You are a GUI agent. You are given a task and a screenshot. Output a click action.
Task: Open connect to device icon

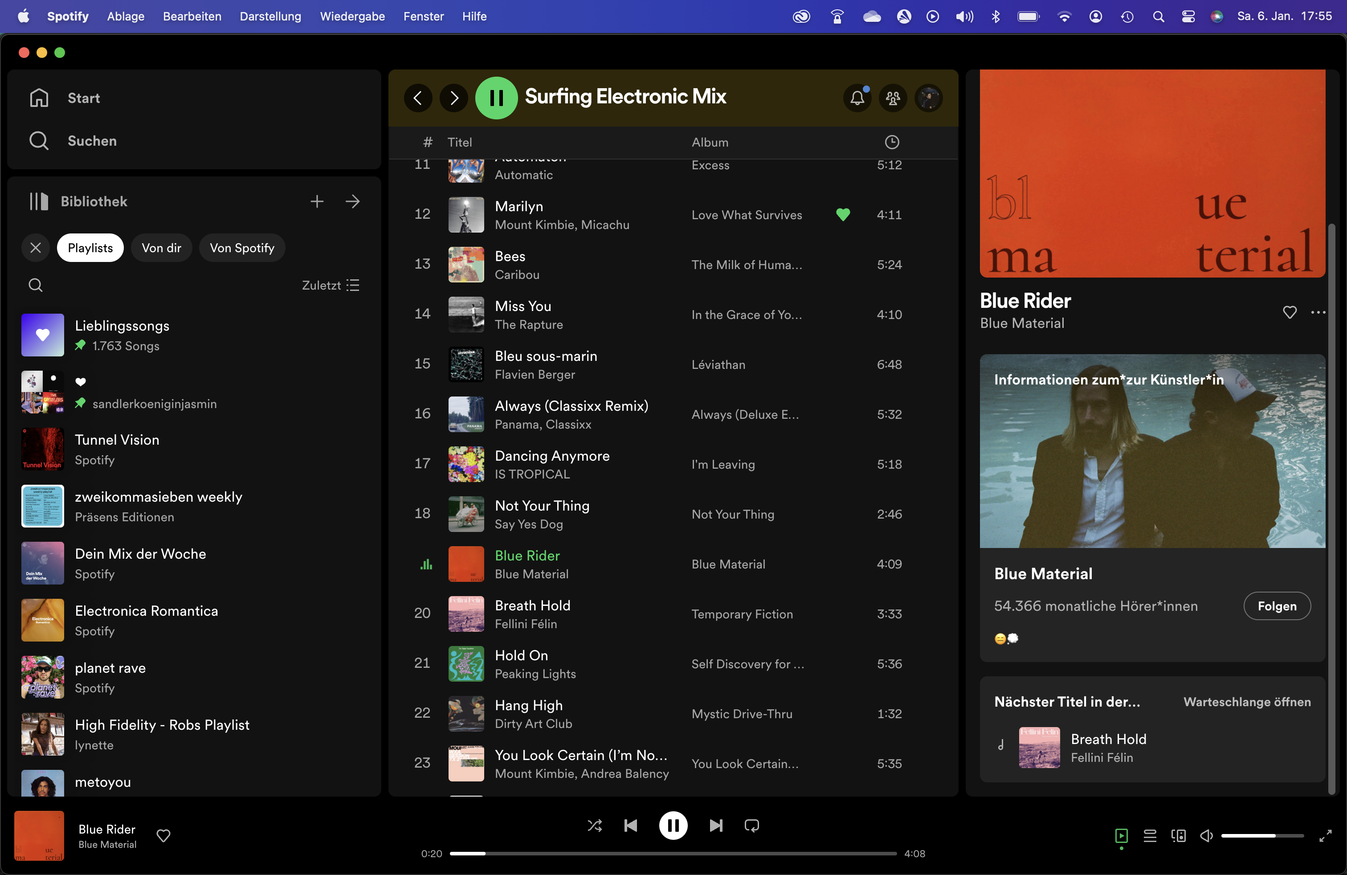pyautogui.click(x=1178, y=836)
